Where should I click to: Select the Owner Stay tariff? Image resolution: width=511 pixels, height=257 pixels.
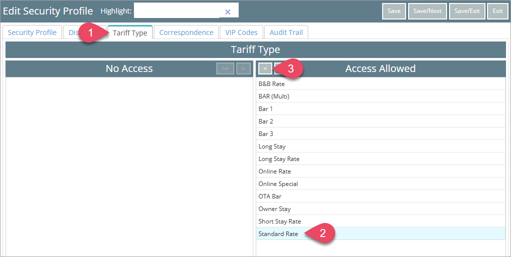coord(380,208)
